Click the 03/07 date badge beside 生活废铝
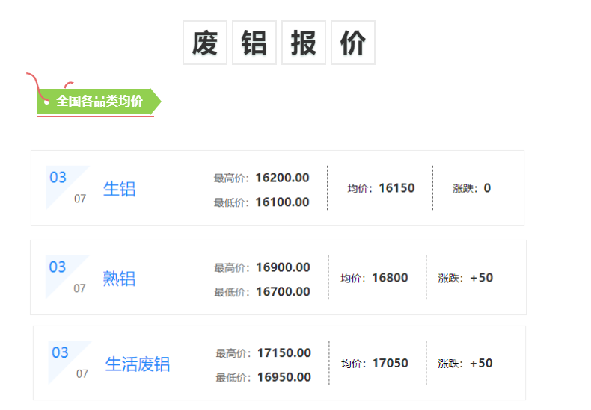Screen dimensions: 591x410 click(x=70, y=363)
